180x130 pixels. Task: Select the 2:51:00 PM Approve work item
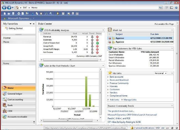pyautogui.click(x=140, y=38)
